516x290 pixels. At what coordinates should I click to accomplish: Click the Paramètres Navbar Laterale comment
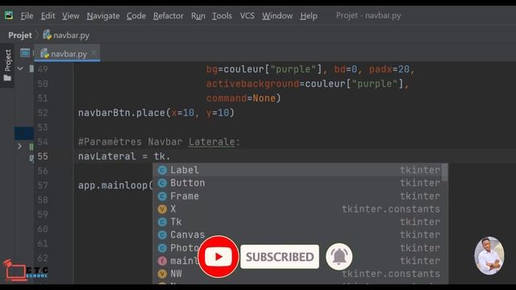click(x=159, y=142)
